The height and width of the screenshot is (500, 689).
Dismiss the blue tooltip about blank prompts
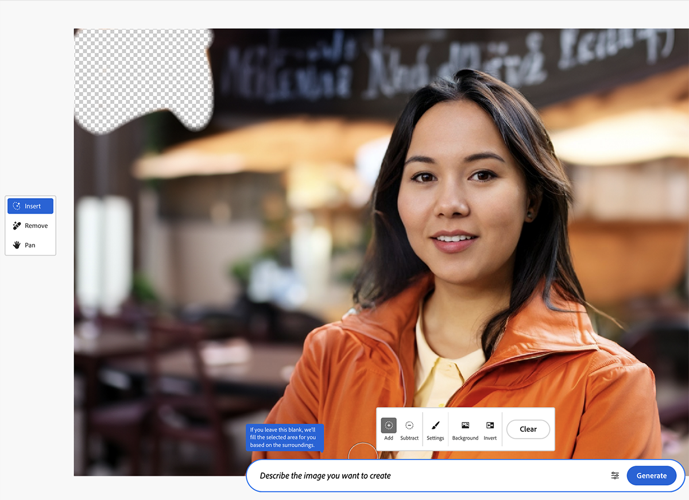(x=284, y=437)
